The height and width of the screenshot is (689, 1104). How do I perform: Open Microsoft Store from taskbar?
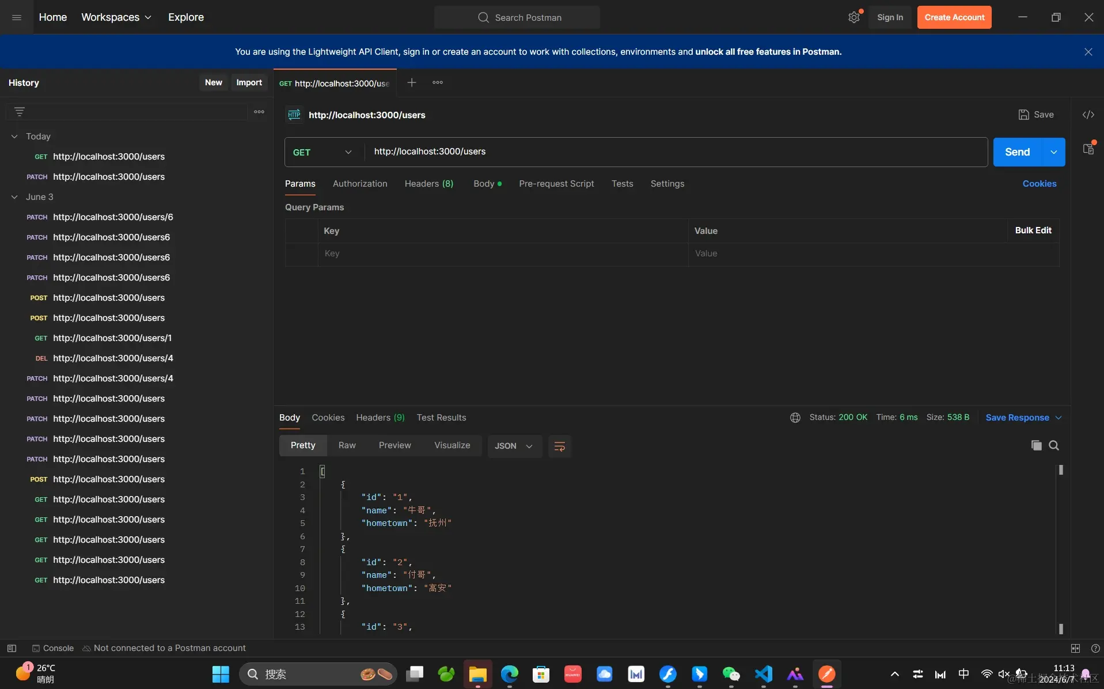(x=541, y=674)
